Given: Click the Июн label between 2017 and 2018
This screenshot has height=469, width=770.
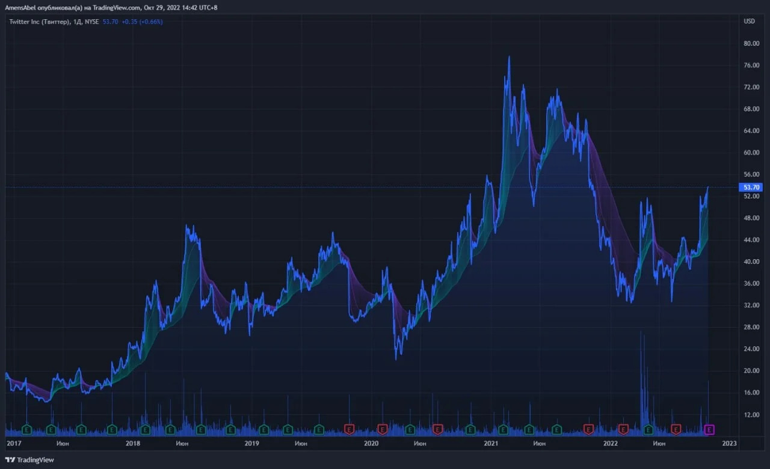Looking at the screenshot, I should pyautogui.click(x=62, y=444).
